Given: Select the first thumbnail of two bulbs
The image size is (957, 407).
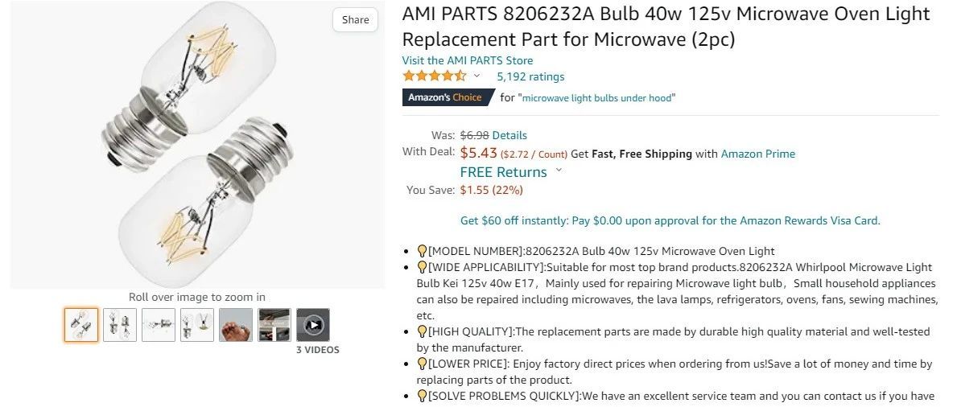Looking at the screenshot, I should point(81,325).
